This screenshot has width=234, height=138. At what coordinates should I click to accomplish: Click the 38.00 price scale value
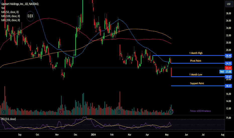(x=228, y=14)
